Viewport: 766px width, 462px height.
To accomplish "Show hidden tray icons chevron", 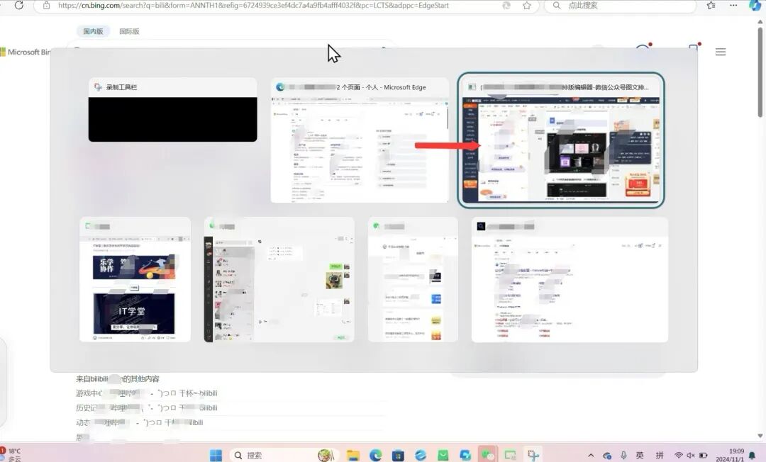I will pyautogui.click(x=591, y=455).
